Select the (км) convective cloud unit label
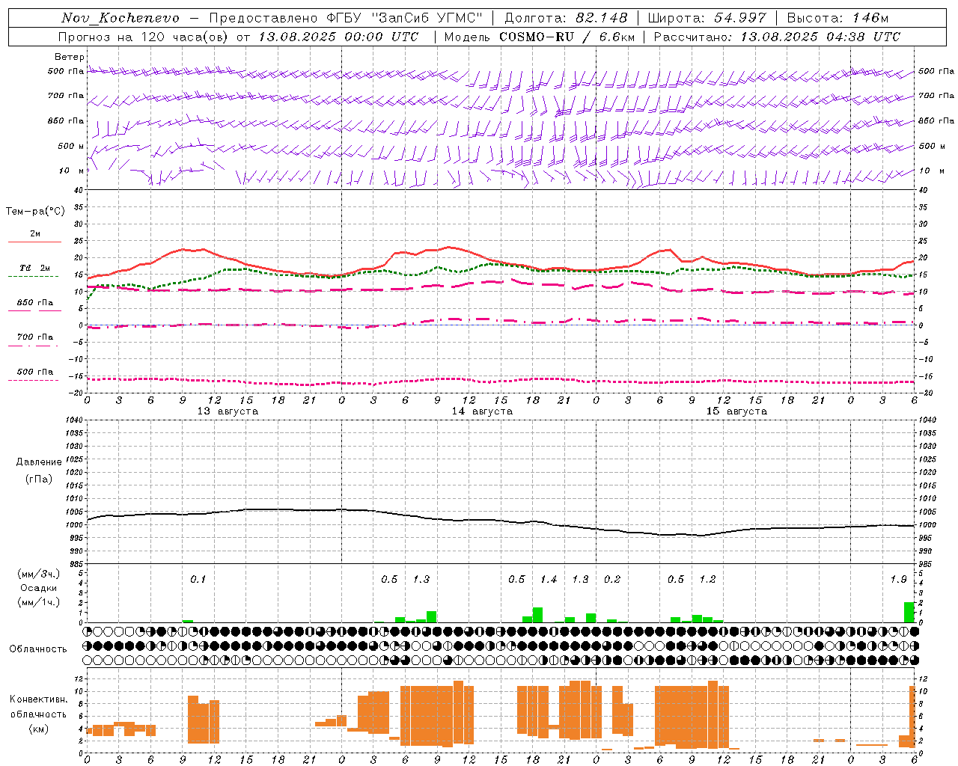This screenshot has height=766, width=958. coord(39,729)
